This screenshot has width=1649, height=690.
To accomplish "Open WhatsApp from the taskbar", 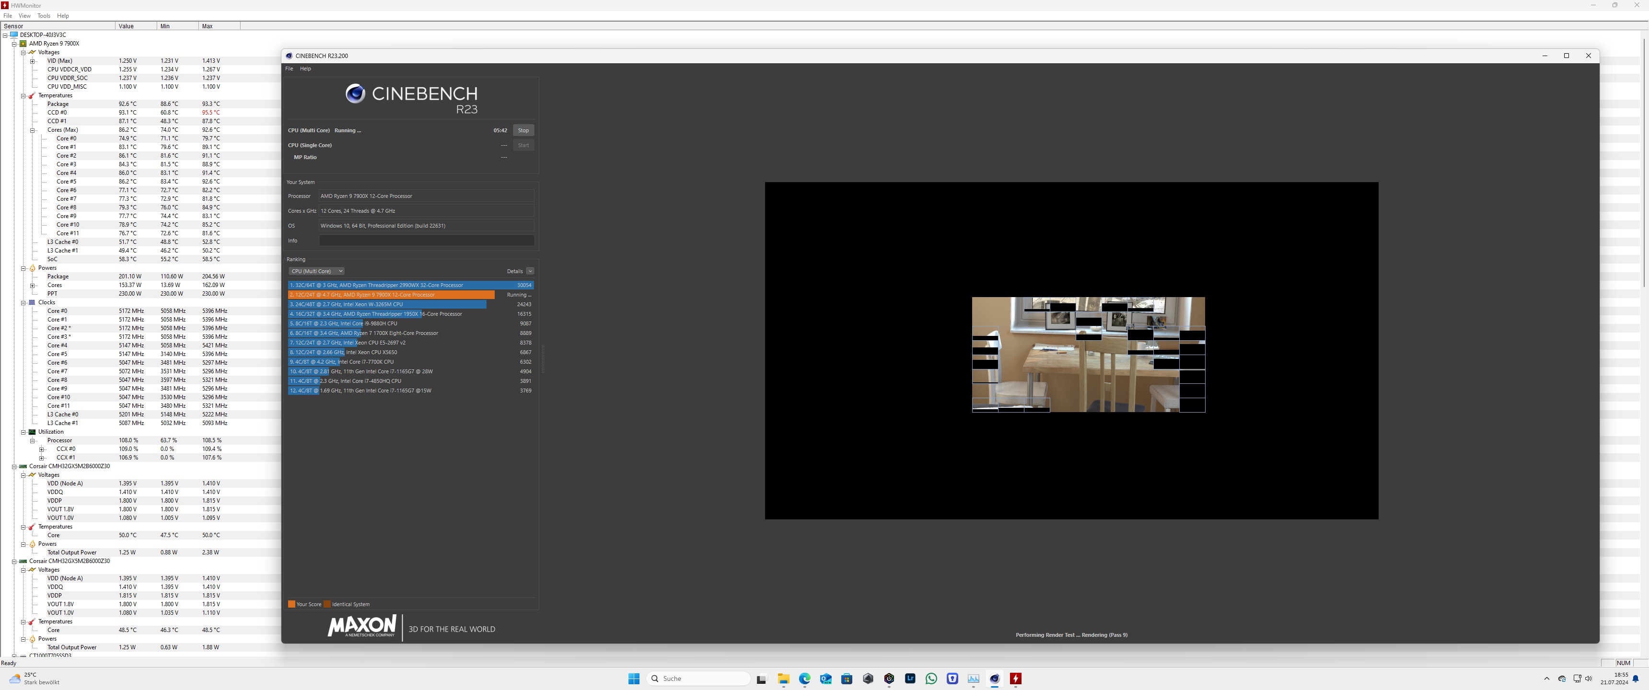I will pyautogui.click(x=931, y=678).
